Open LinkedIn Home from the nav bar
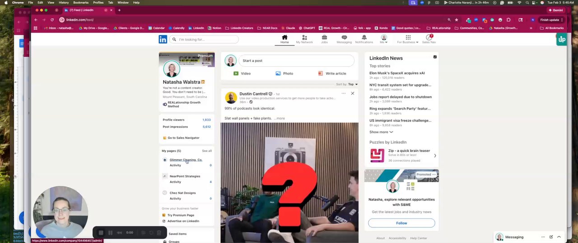 coord(284,39)
